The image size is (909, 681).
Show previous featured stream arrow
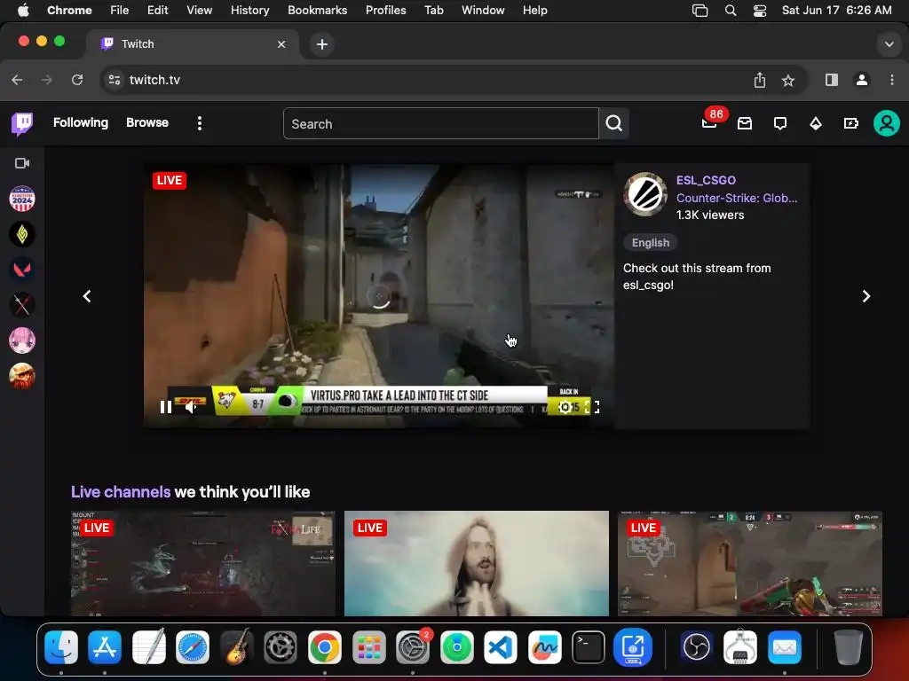coord(87,296)
